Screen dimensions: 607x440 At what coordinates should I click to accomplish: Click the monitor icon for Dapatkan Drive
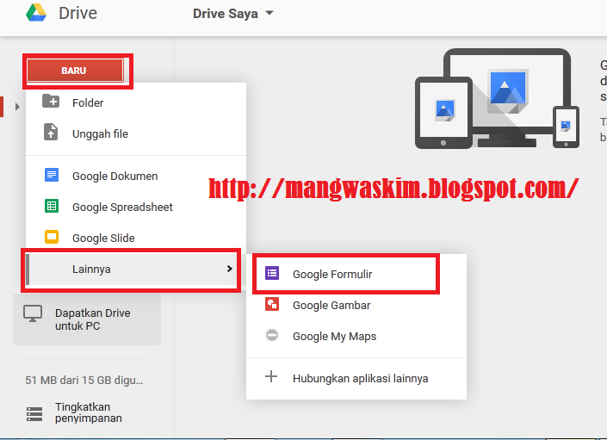(33, 313)
